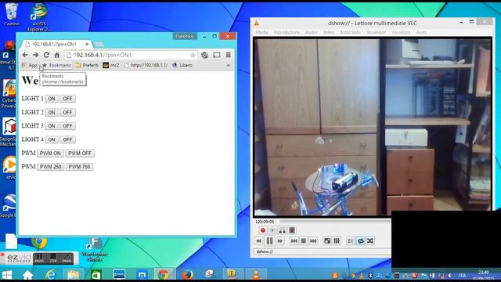501x282 pixels.
Task: Open the Windows Start button
Action: point(7,275)
